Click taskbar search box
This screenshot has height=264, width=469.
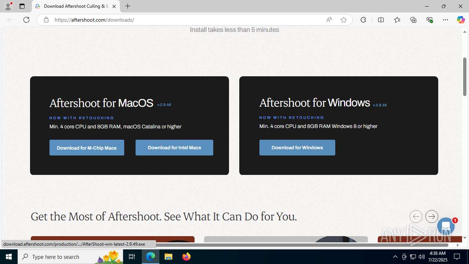pos(70,257)
